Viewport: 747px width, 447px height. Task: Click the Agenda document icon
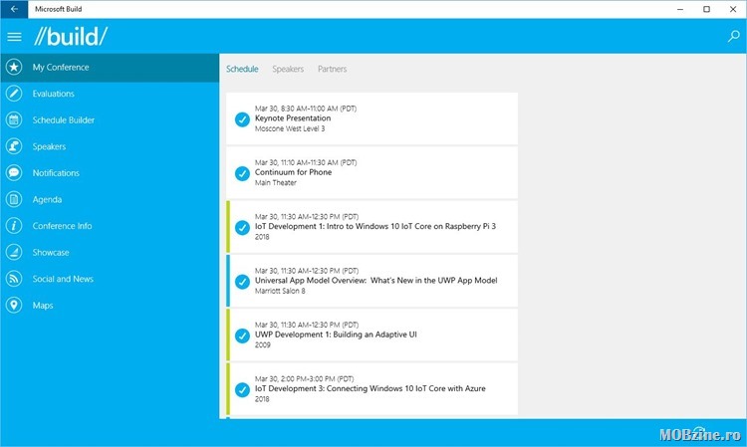(x=14, y=199)
